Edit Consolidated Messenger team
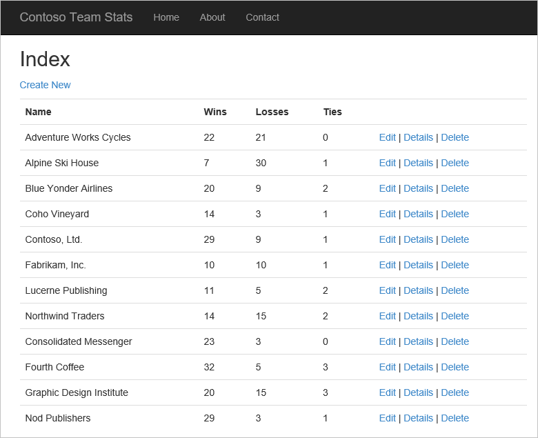Screen dimensions: 538x438 [388, 341]
